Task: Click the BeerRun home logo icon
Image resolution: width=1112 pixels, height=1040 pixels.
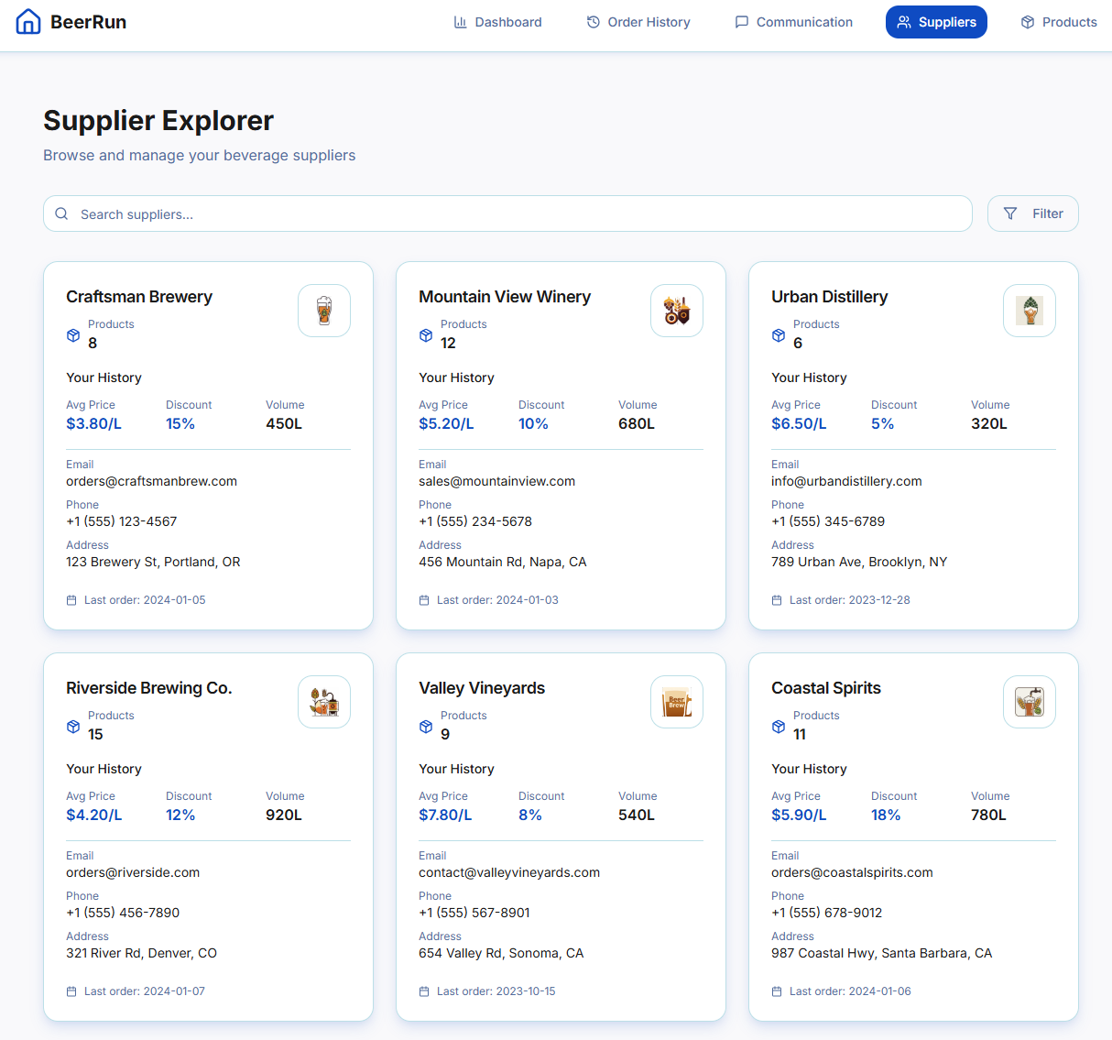Action: point(28,22)
